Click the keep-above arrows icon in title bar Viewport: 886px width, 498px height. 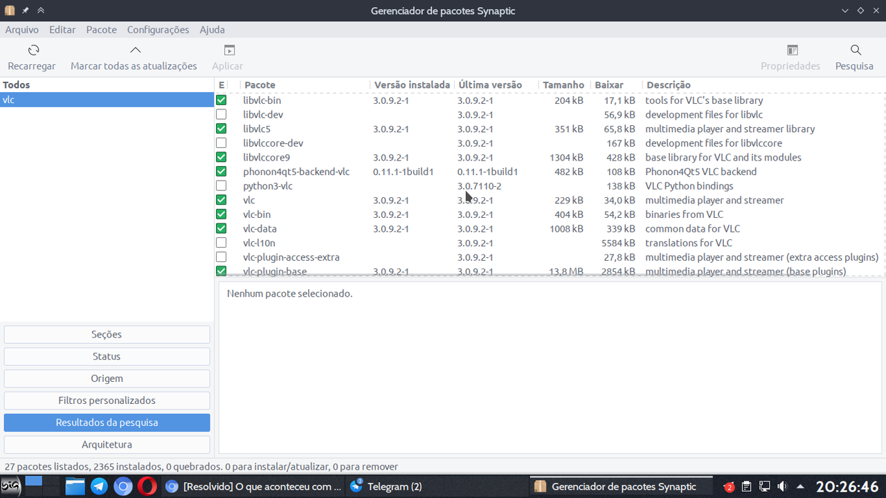(41, 10)
